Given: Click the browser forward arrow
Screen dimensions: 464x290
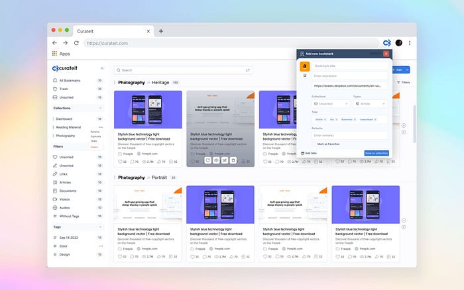Looking at the screenshot, I should pos(65,43).
